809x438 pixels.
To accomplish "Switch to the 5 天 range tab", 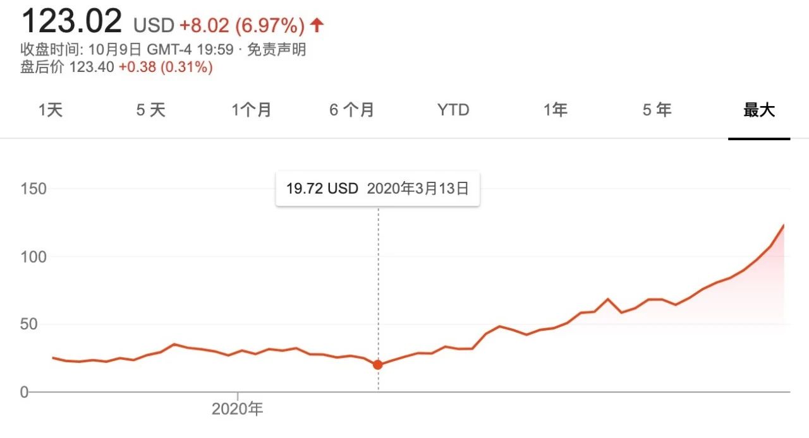I will coord(150,110).
